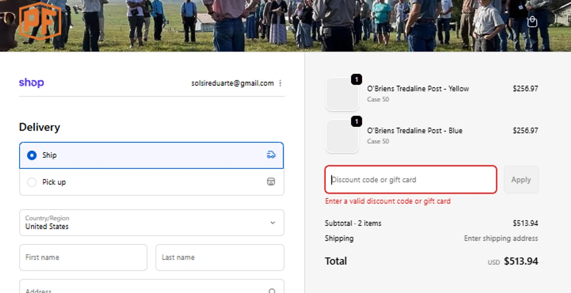
Task: Click the Apply discount button
Action: tap(521, 180)
